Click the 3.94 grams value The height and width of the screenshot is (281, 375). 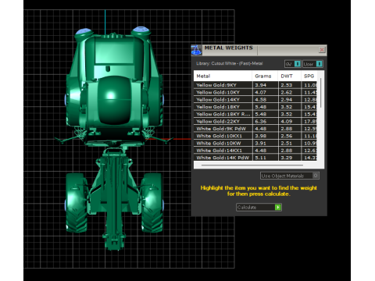261,85
